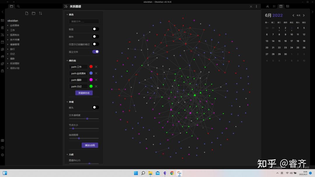Change sort order with the sort icon
Screen dimensions: 315x177
(41, 13)
